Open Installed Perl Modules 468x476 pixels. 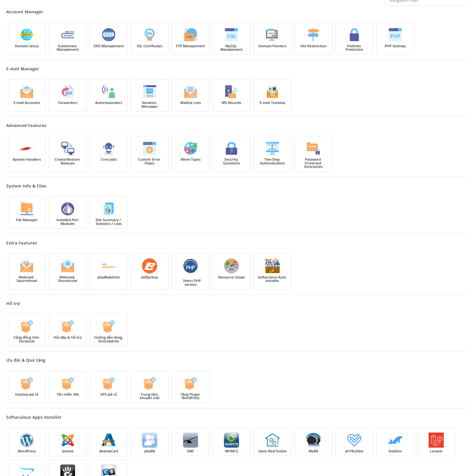click(68, 212)
